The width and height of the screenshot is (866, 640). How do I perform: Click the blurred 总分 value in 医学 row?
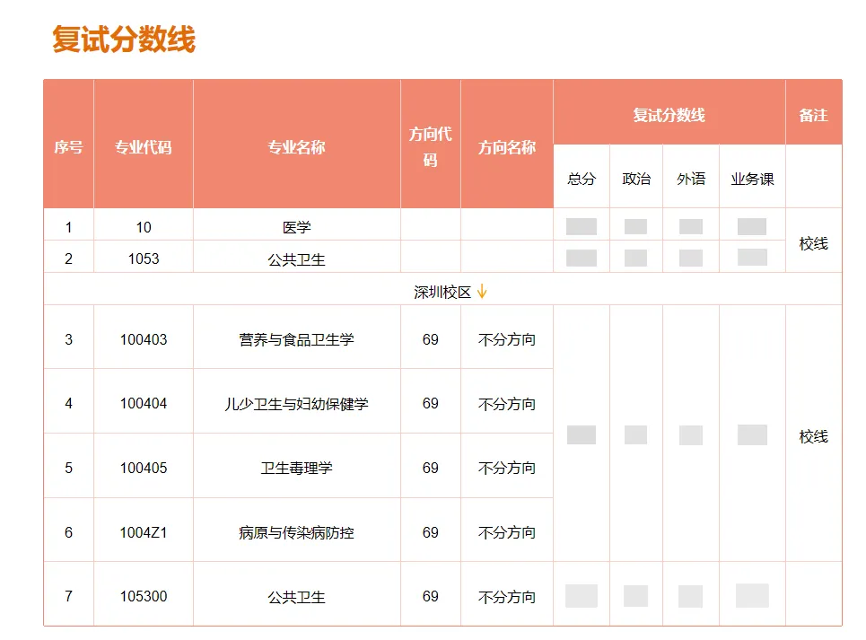tap(581, 226)
